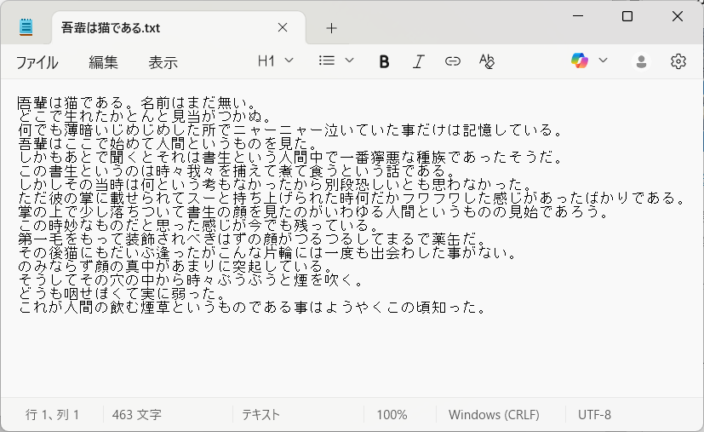The height and width of the screenshot is (432, 704).
Task: Add a new tab with plus button
Action: pyautogui.click(x=331, y=28)
